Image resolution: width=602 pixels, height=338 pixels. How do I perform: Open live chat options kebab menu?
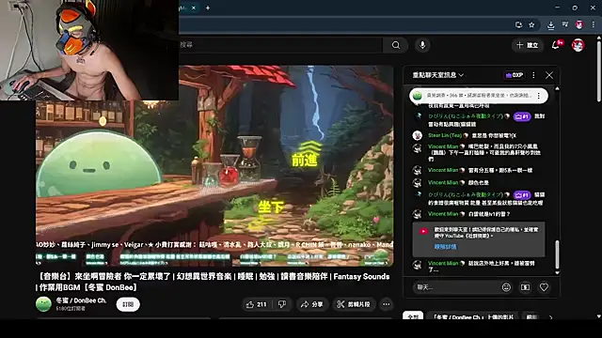(533, 75)
